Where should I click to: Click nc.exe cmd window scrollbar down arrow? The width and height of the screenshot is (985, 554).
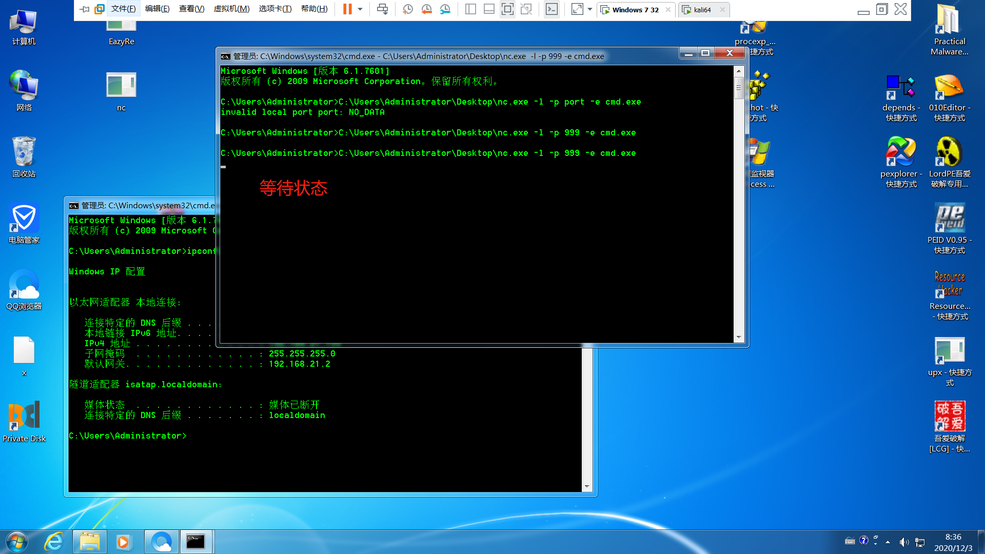pyautogui.click(x=739, y=338)
